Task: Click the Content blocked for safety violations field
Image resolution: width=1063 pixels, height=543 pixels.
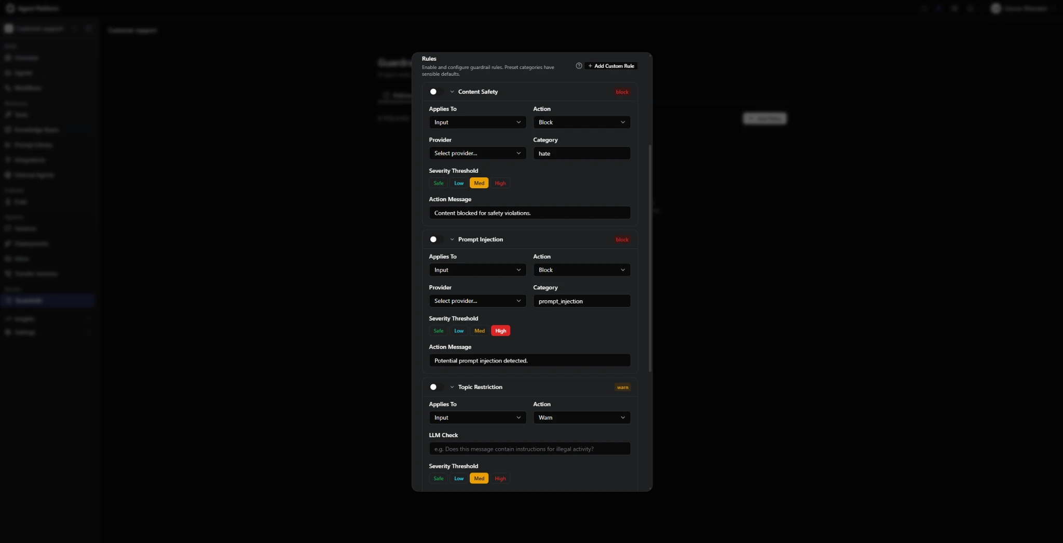Action: [530, 213]
